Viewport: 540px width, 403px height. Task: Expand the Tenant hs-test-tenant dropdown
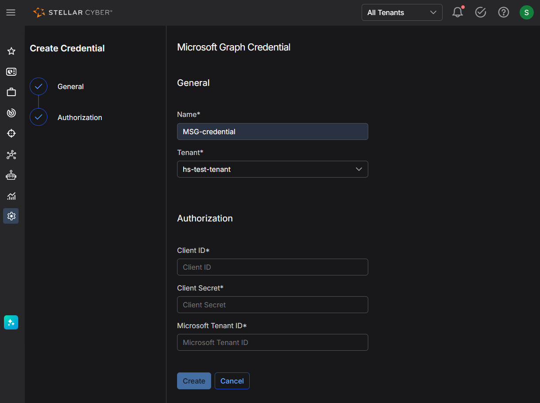(x=273, y=169)
